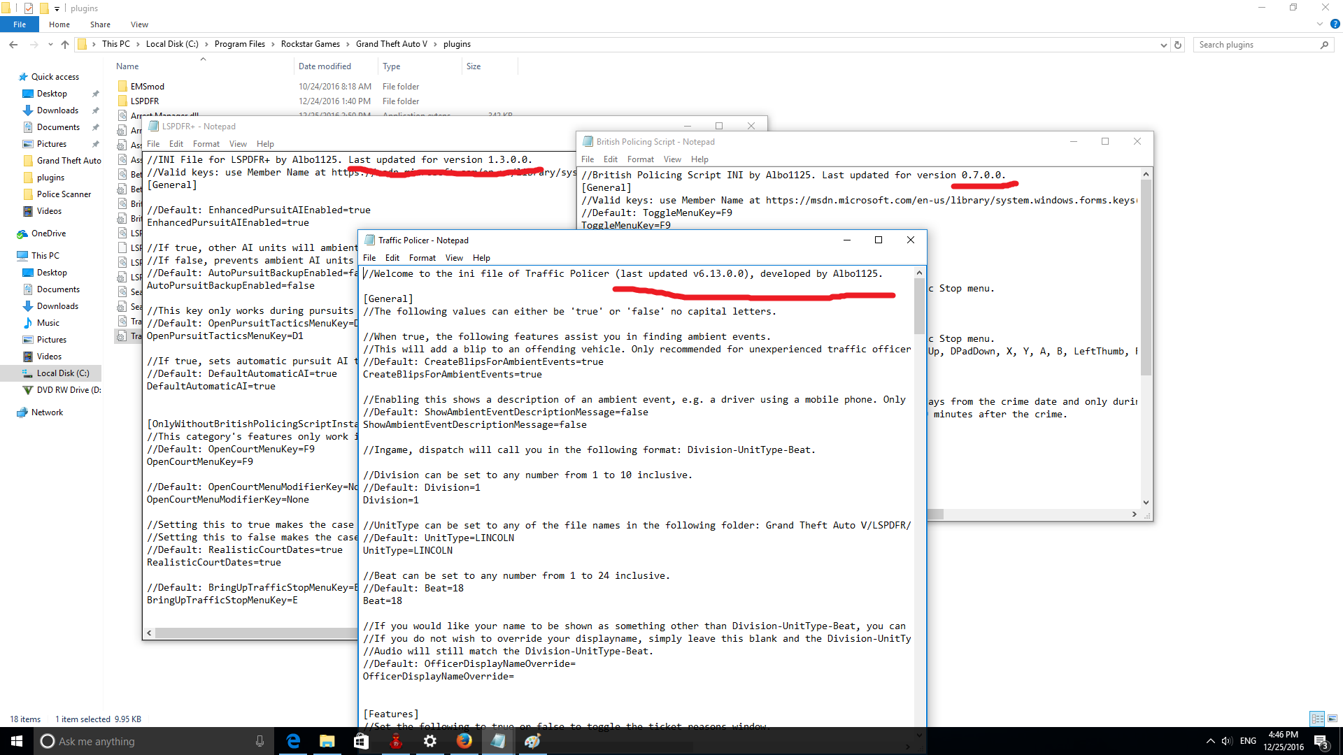
Task: Click the volume speaker icon
Action: pyautogui.click(x=1226, y=741)
